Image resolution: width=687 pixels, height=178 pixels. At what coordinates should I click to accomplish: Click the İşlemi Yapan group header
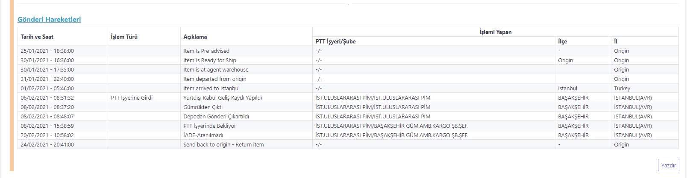pyautogui.click(x=495, y=32)
